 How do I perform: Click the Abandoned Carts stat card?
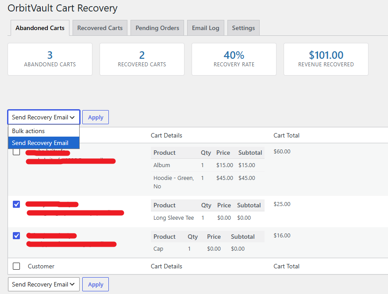click(x=50, y=59)
